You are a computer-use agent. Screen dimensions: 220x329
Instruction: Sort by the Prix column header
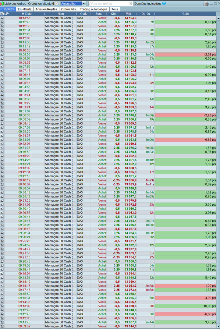[129, 14]
